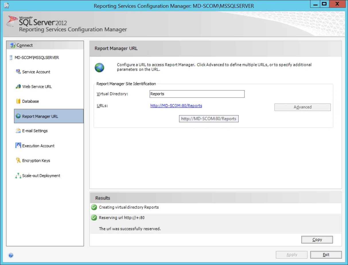Click 'Creating virtual directory Reports' result text
The width and height of the screenshot is (348, 265).
click(129, 207)
